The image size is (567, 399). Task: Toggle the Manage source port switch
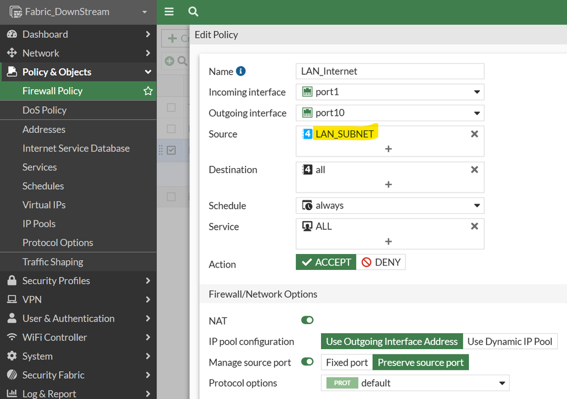[307, 362]
